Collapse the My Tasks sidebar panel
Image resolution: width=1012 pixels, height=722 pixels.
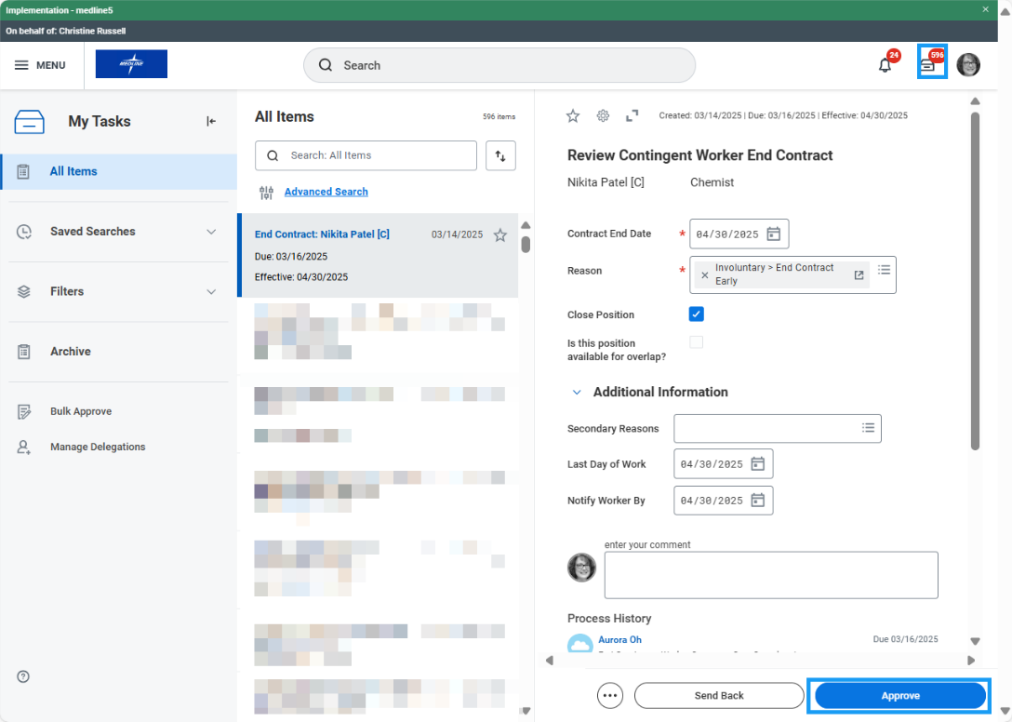coord(211,121)
